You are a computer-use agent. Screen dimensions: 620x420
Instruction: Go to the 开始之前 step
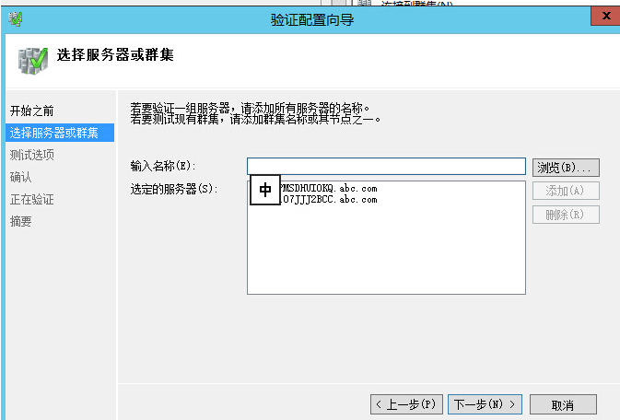[31, 111]
